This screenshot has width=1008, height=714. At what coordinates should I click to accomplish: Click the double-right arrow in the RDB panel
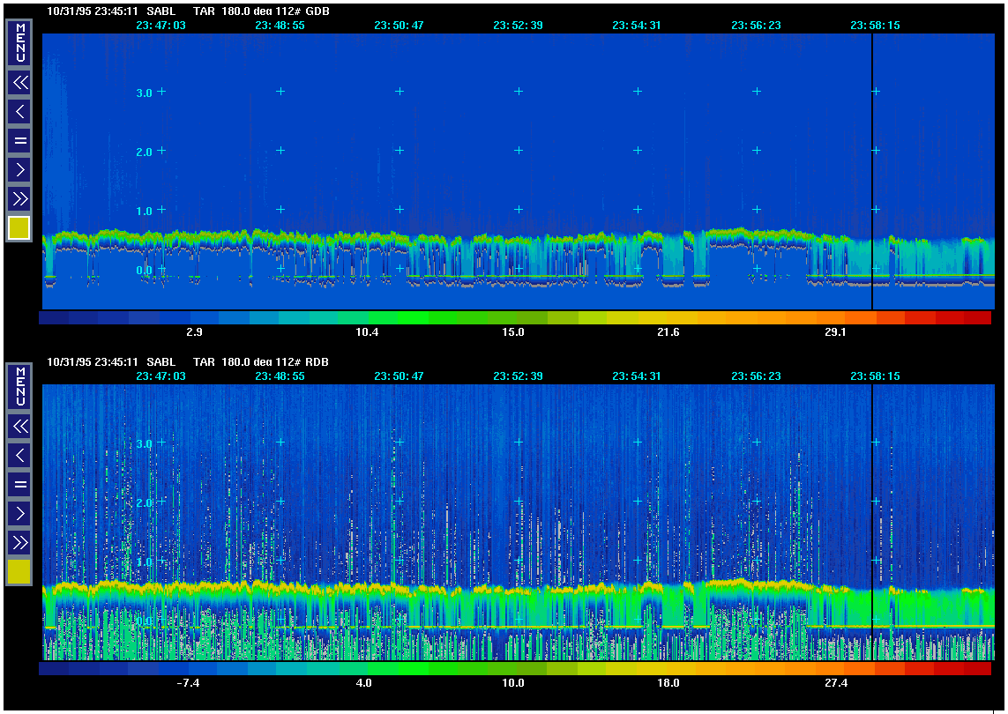tap(19, 542)
